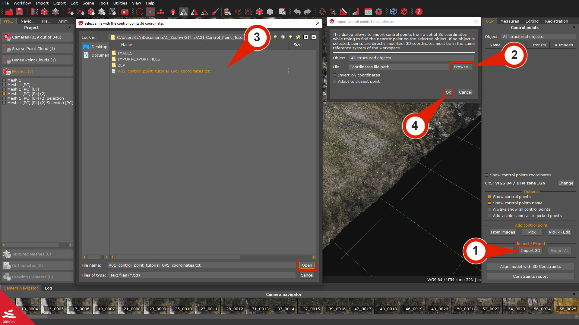Enable the Invert x-y coordinates checkbox
This screenshot has width=579, height=325.
pyautogui.click(x=335, y=75)
